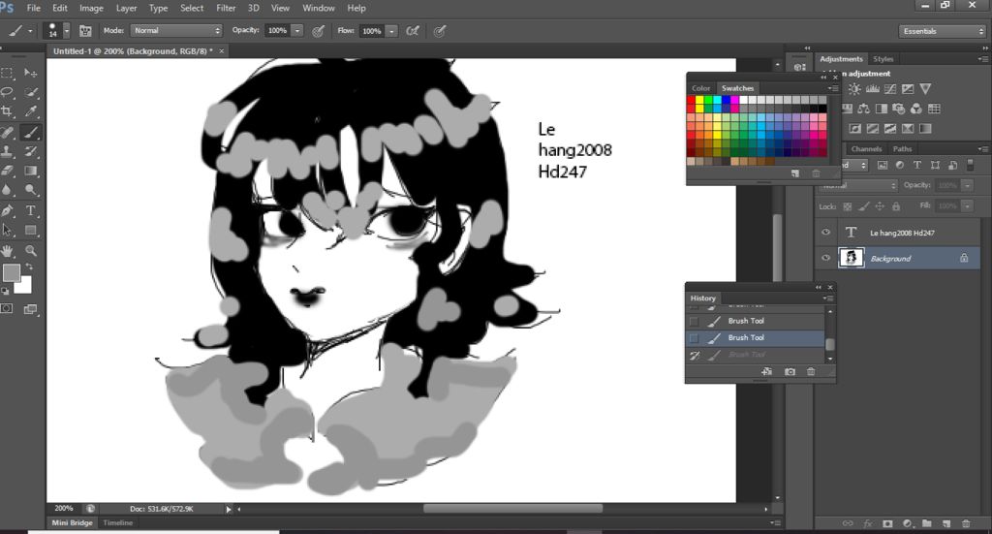Create new snapshot in History panel
This screenshot has height=534, width=992.
(x=790, y=372)
